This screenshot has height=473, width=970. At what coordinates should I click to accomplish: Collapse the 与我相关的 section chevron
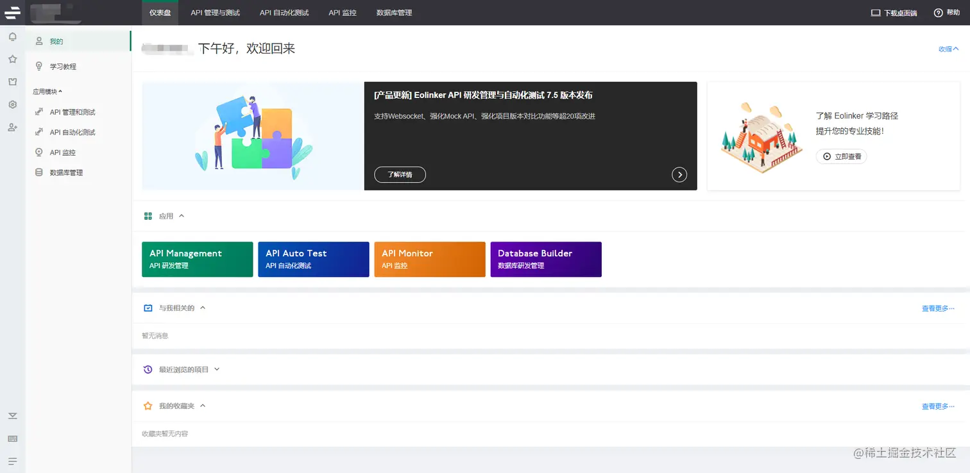pos(203,308)
